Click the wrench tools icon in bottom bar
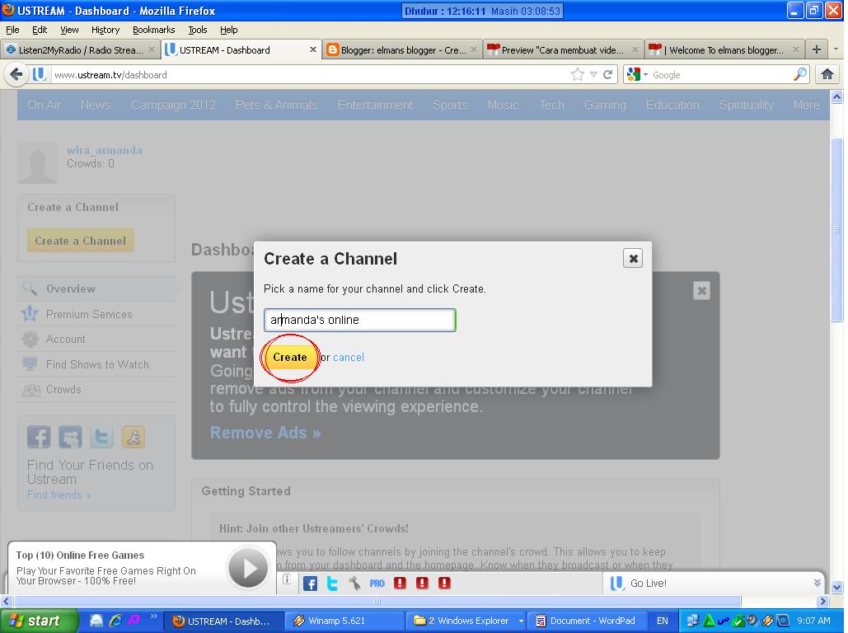Viewport: 848px width, 633px height. [354, 584]
